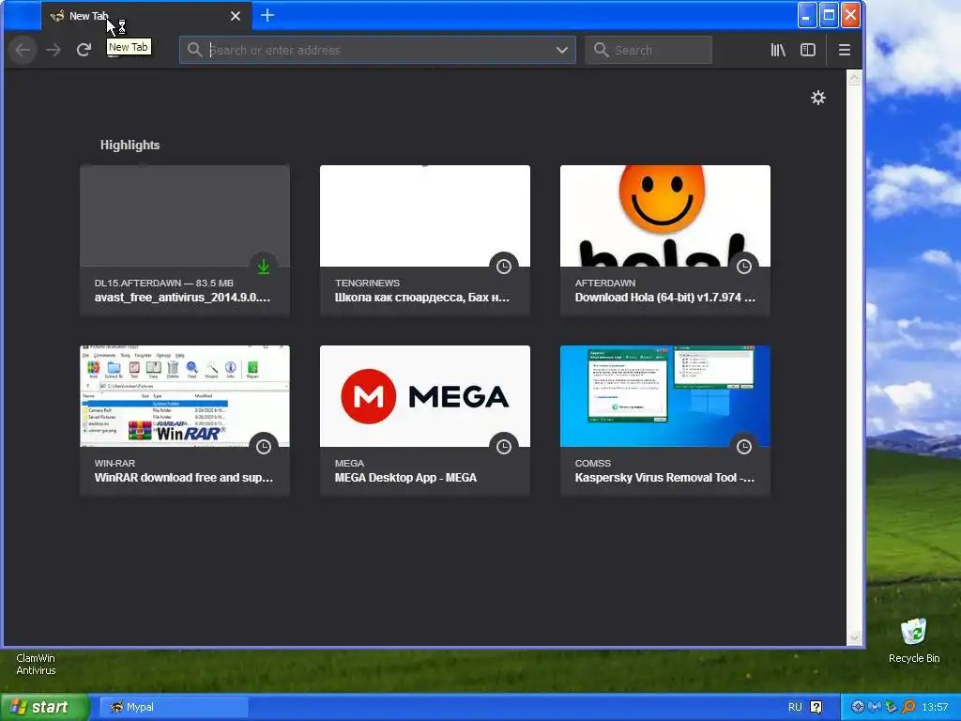Screen dimensions: 961x721
Task: Open the hamburger application menu
Action: [x=844, y=50]
